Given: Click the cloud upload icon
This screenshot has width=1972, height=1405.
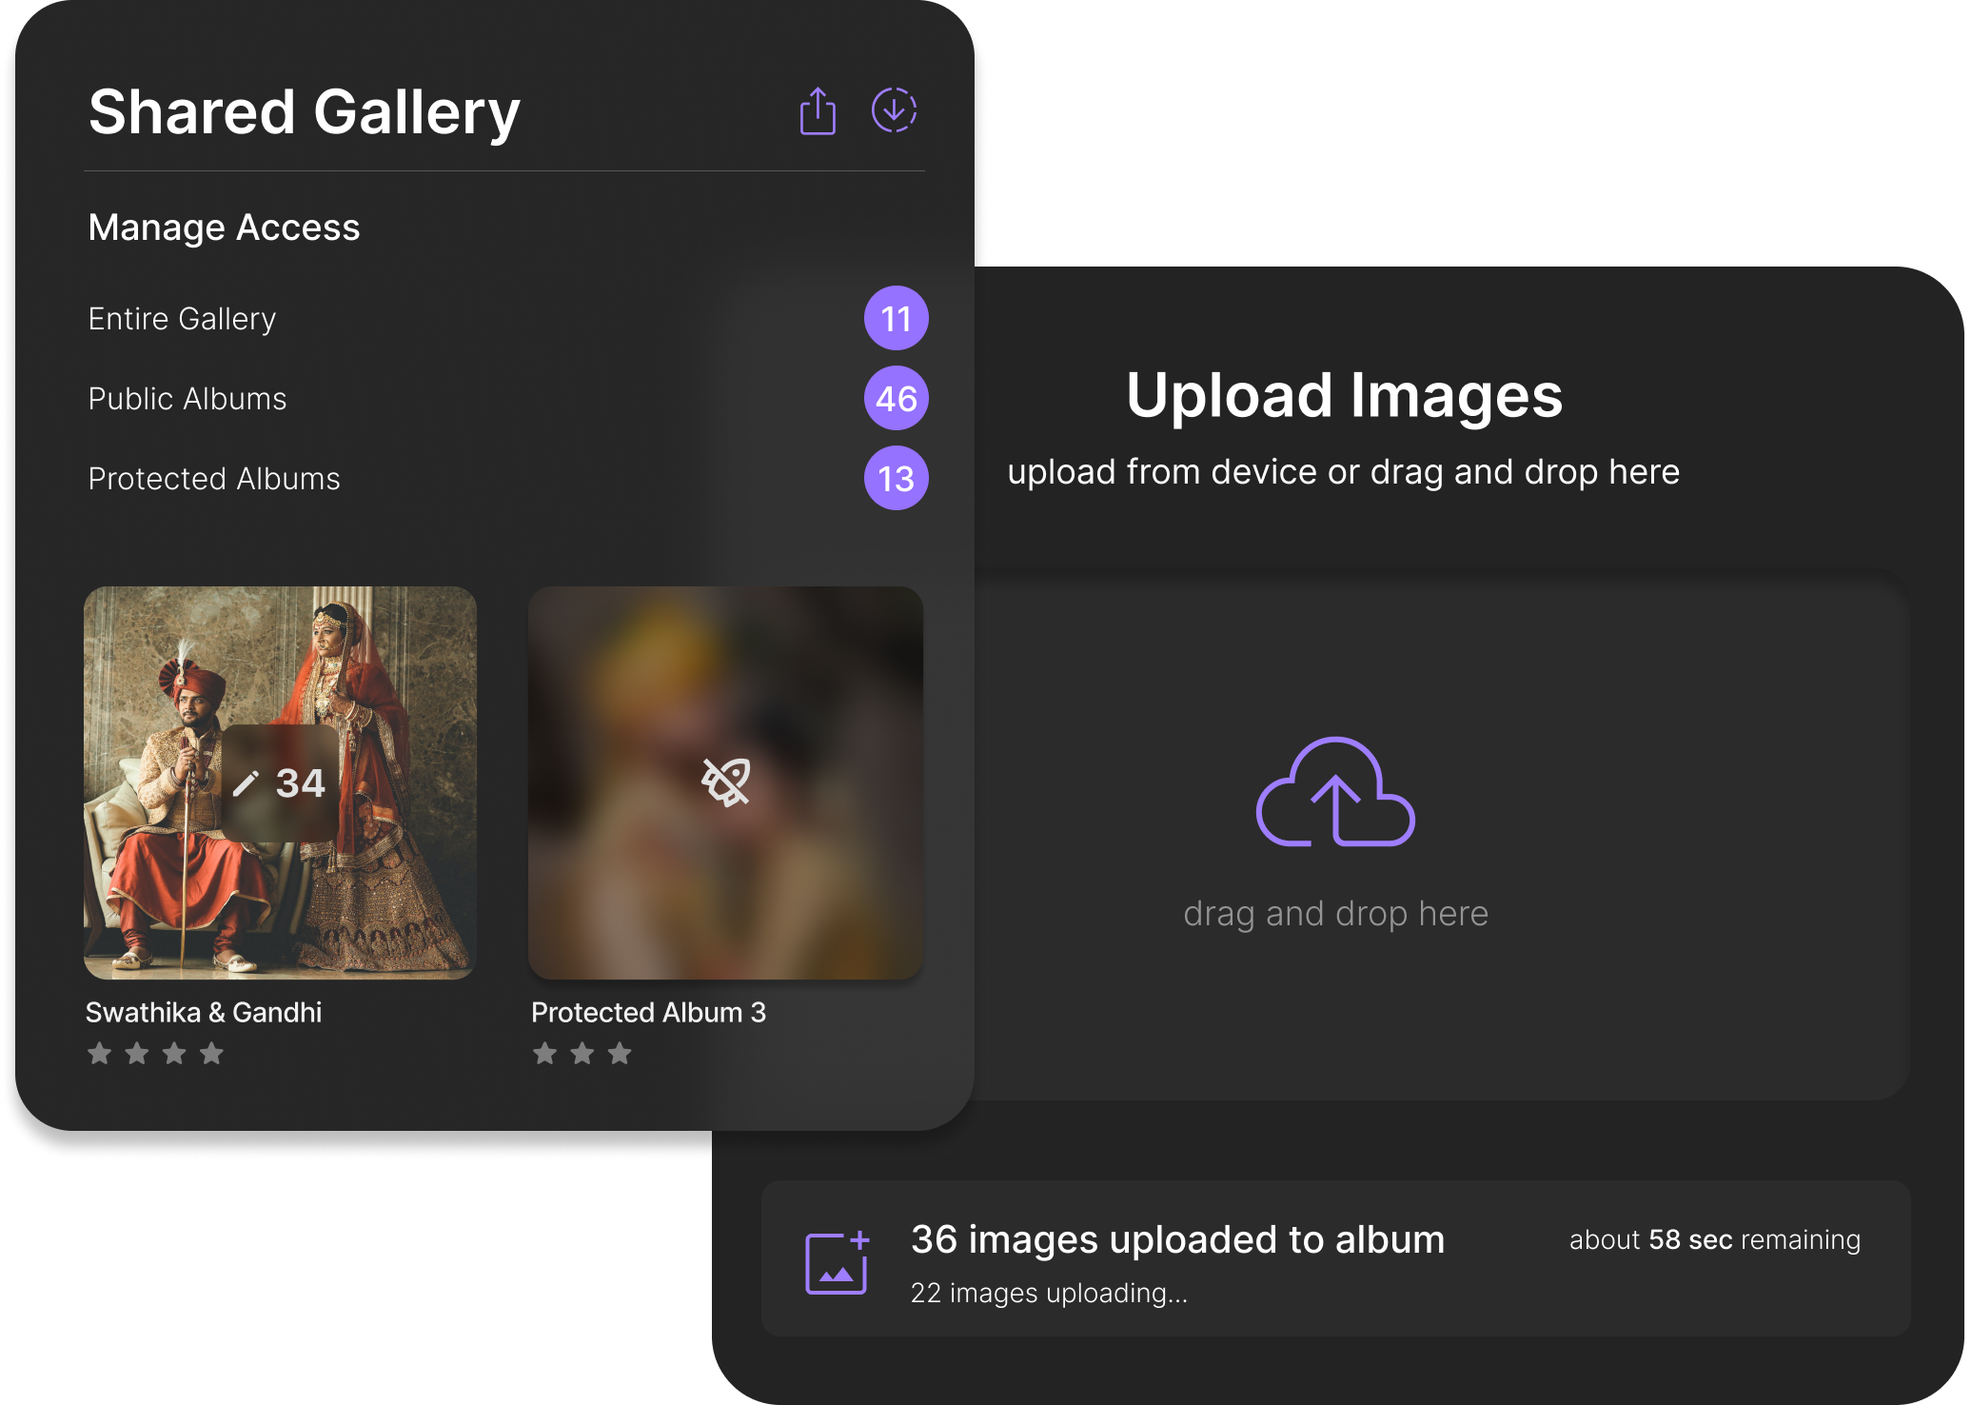Looking at the screenshot, I should tap(1335, 792).
